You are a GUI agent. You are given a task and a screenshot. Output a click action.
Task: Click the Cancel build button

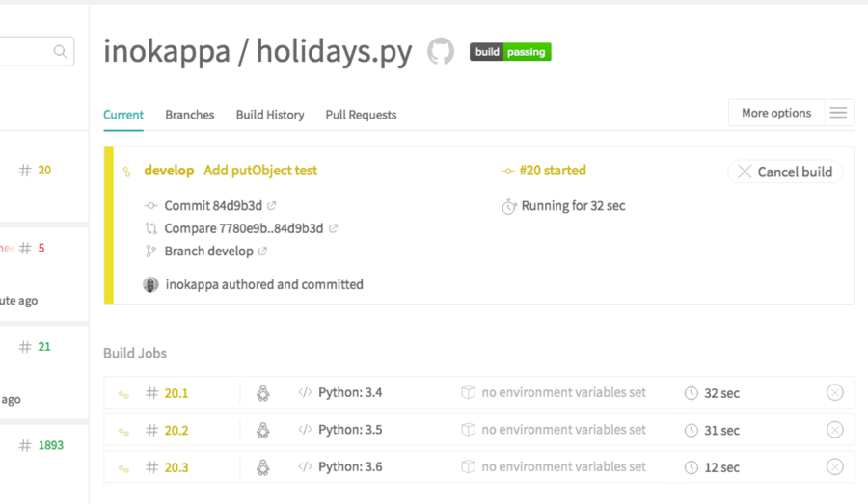point(785,172)
